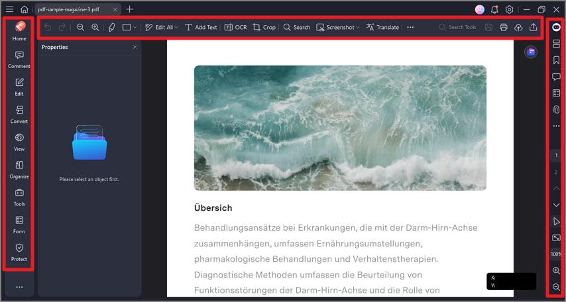Screen dimensions: 566x302
Task: Click the highlighter pen icon
Action: 112,27
